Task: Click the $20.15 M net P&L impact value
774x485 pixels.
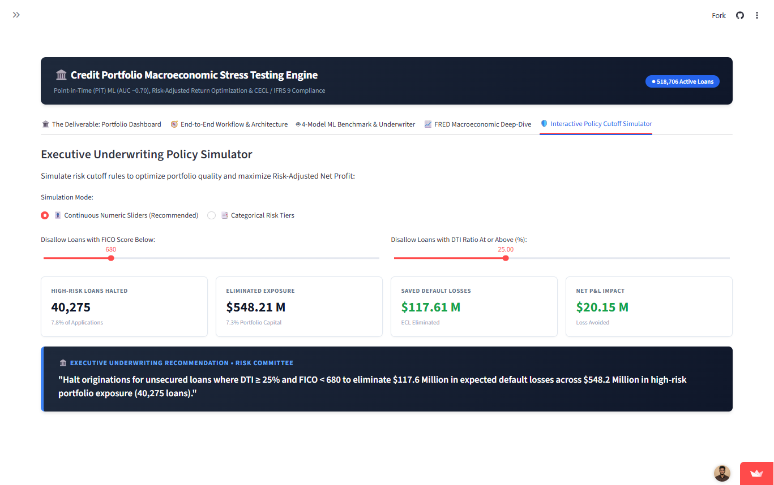Action: coord(602,307)
